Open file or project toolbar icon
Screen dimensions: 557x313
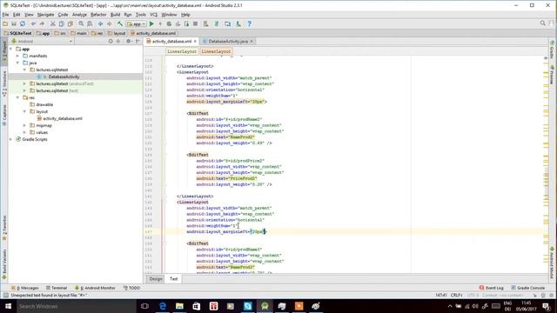5,23
